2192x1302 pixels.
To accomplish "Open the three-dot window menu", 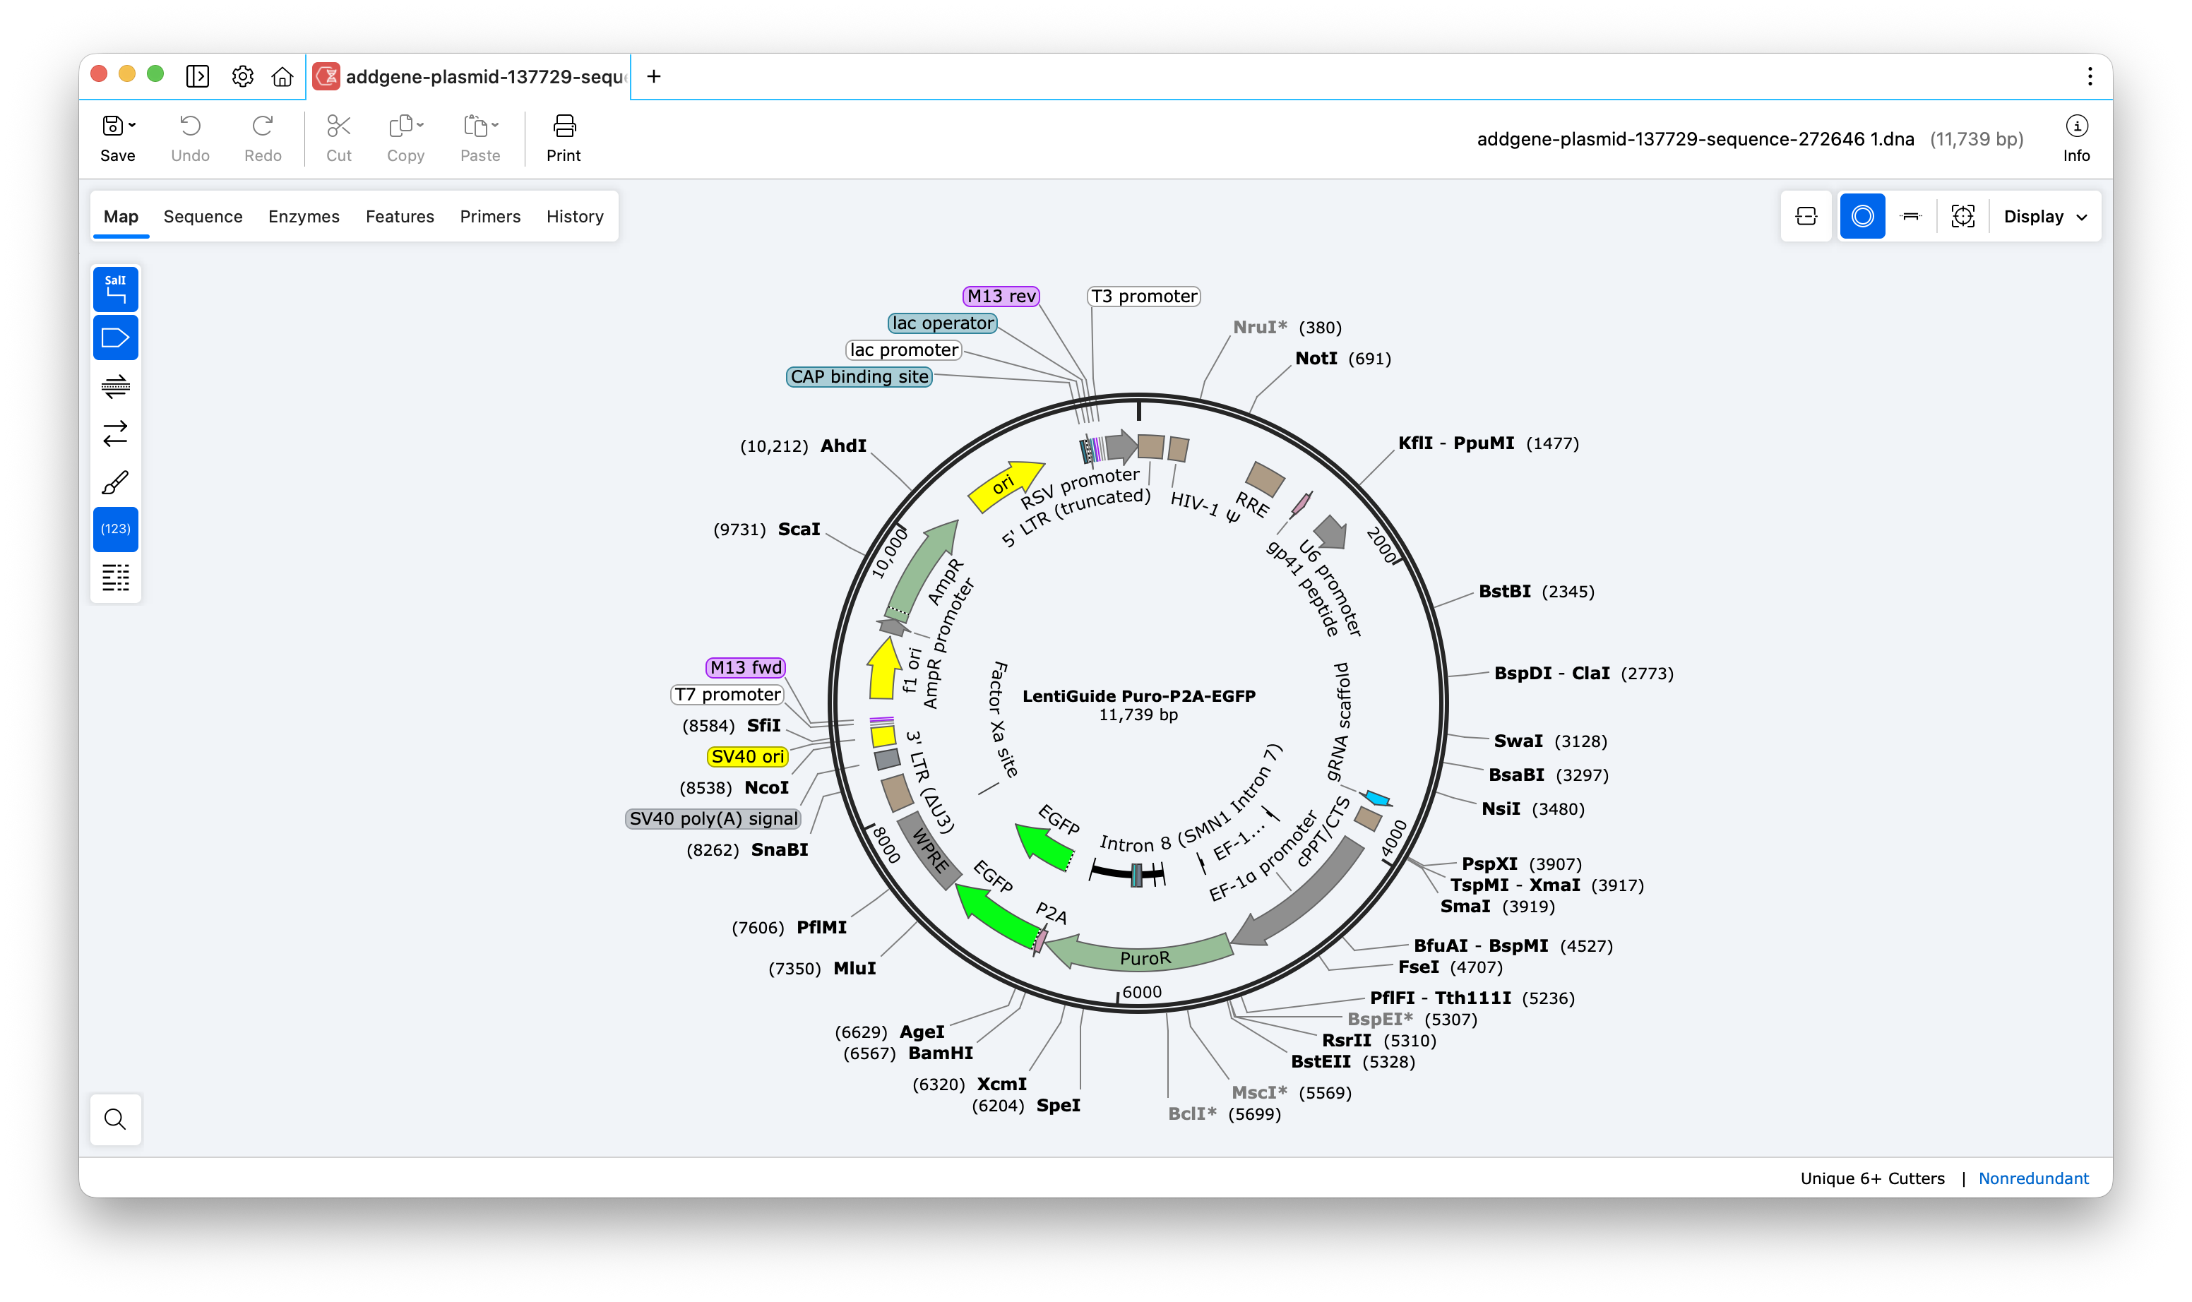I will point(2090,77).
